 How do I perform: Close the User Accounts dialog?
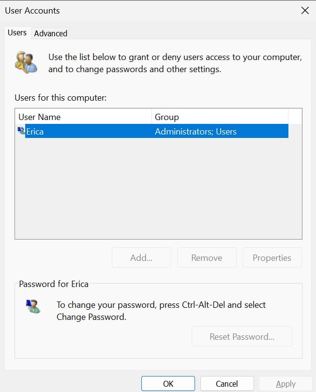click(x=305, y=11)
